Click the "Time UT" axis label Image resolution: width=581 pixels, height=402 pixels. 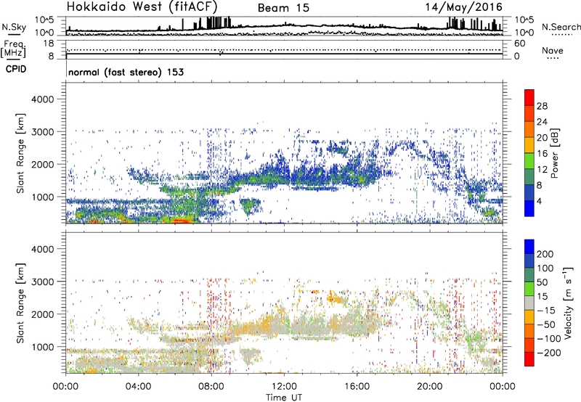[x=284, y=398]
